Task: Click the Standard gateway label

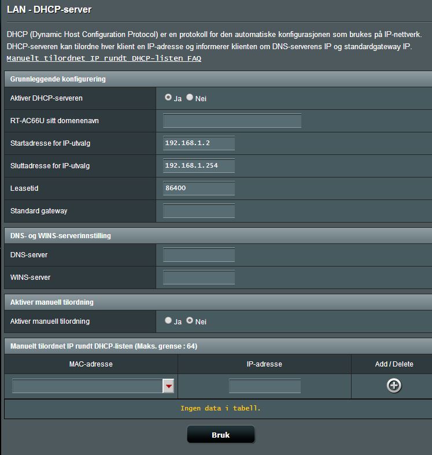Action: click(39, 210)
